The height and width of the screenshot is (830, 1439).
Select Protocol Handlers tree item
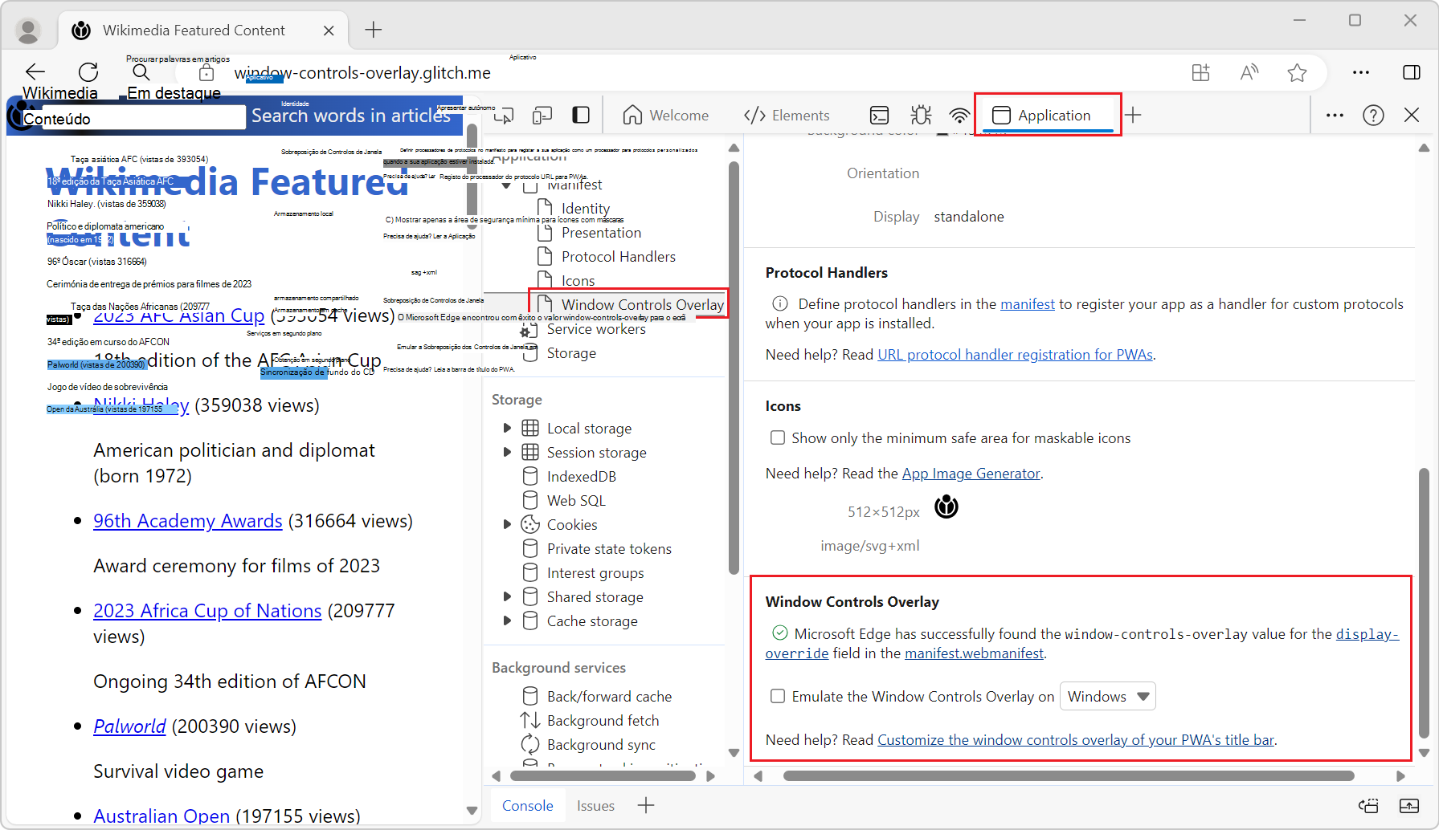[x=607, y=256]
